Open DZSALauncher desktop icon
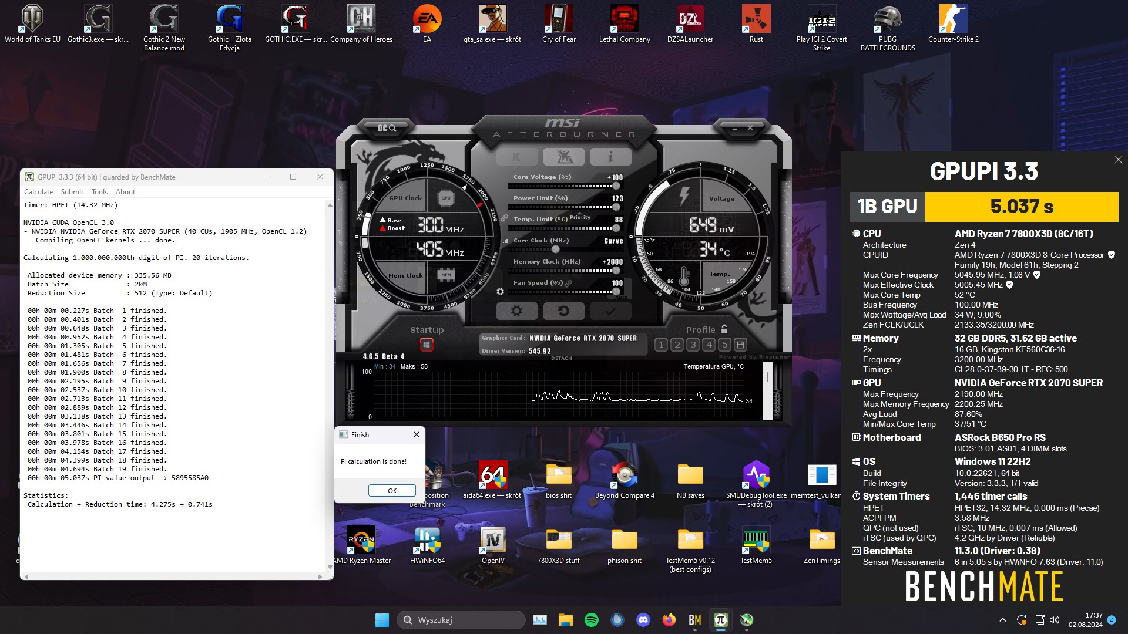Viewport: 1128px width, 634px height. pyautogui.click(x=690, y=24)
